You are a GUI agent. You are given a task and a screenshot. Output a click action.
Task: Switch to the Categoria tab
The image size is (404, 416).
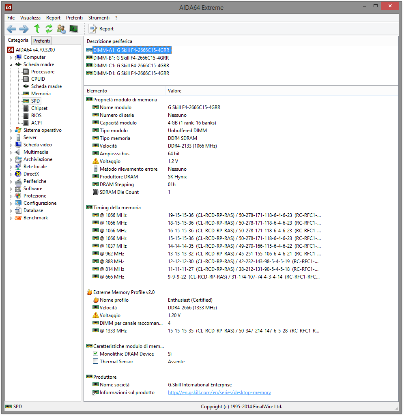[x=18, y=40]
